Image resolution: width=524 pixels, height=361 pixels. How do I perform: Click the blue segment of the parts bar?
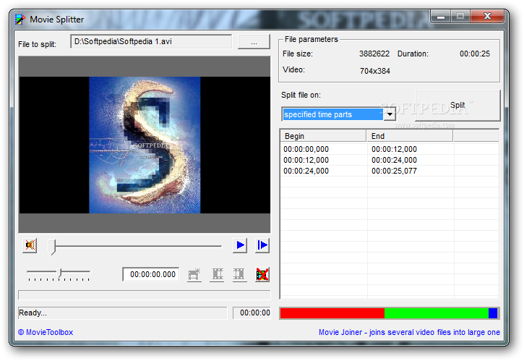(493, 313)
